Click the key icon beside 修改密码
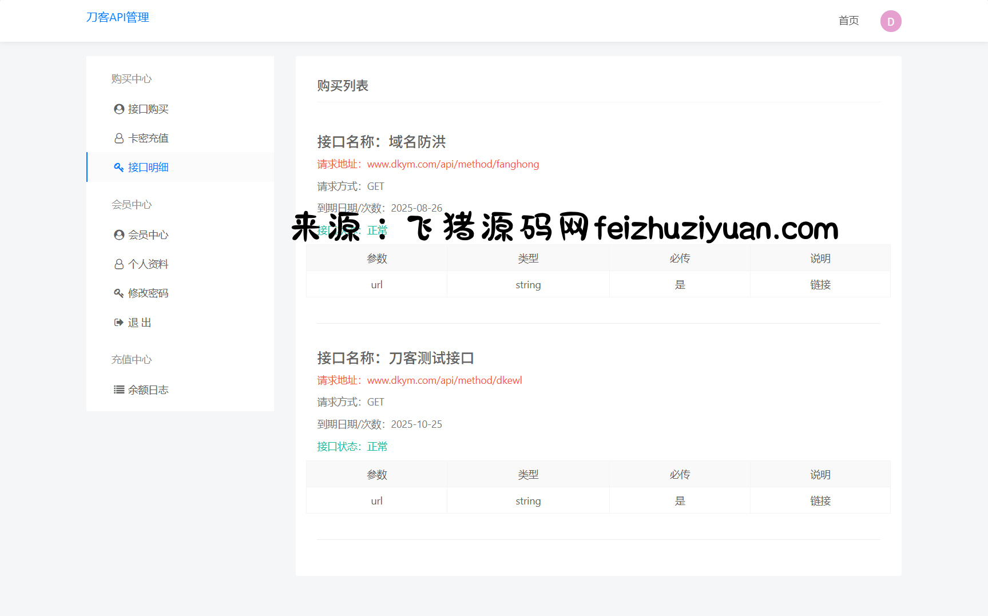988x616 pixels. [x=119, y=293]
